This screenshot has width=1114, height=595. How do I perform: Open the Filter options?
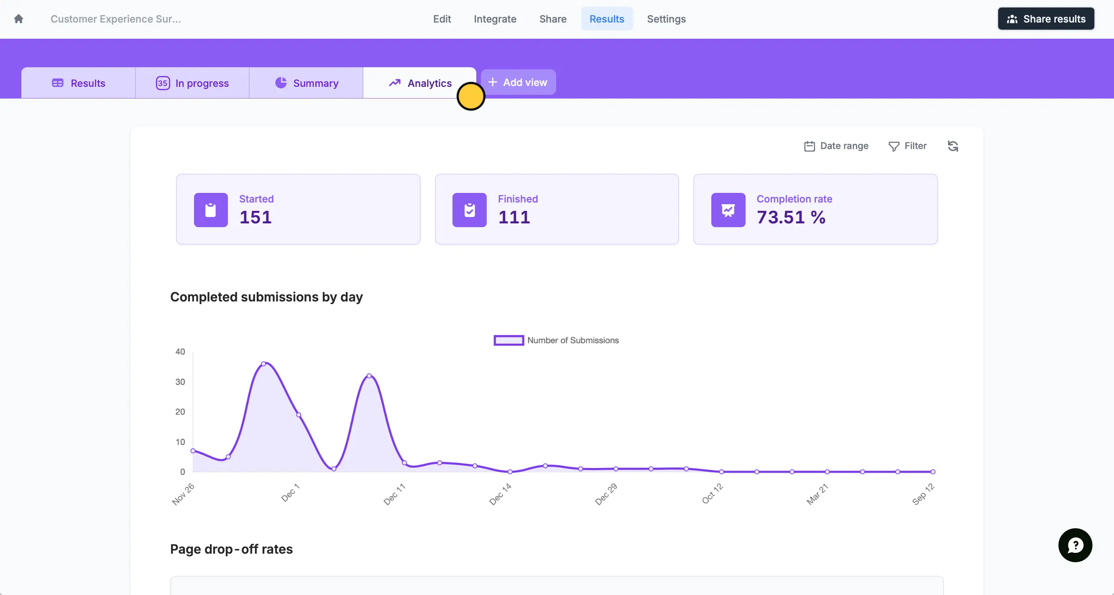[x=907, y=146]
